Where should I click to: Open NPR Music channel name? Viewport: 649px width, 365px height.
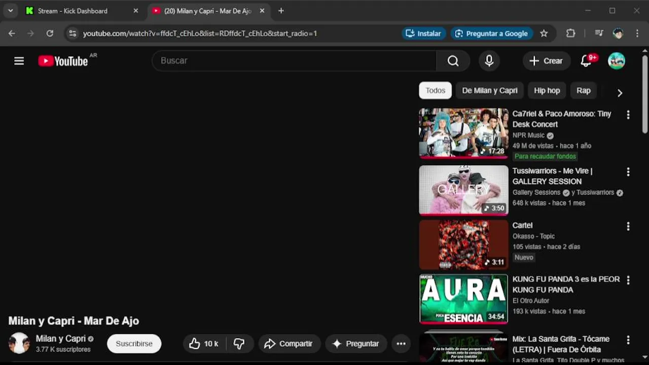click(528, 135)
